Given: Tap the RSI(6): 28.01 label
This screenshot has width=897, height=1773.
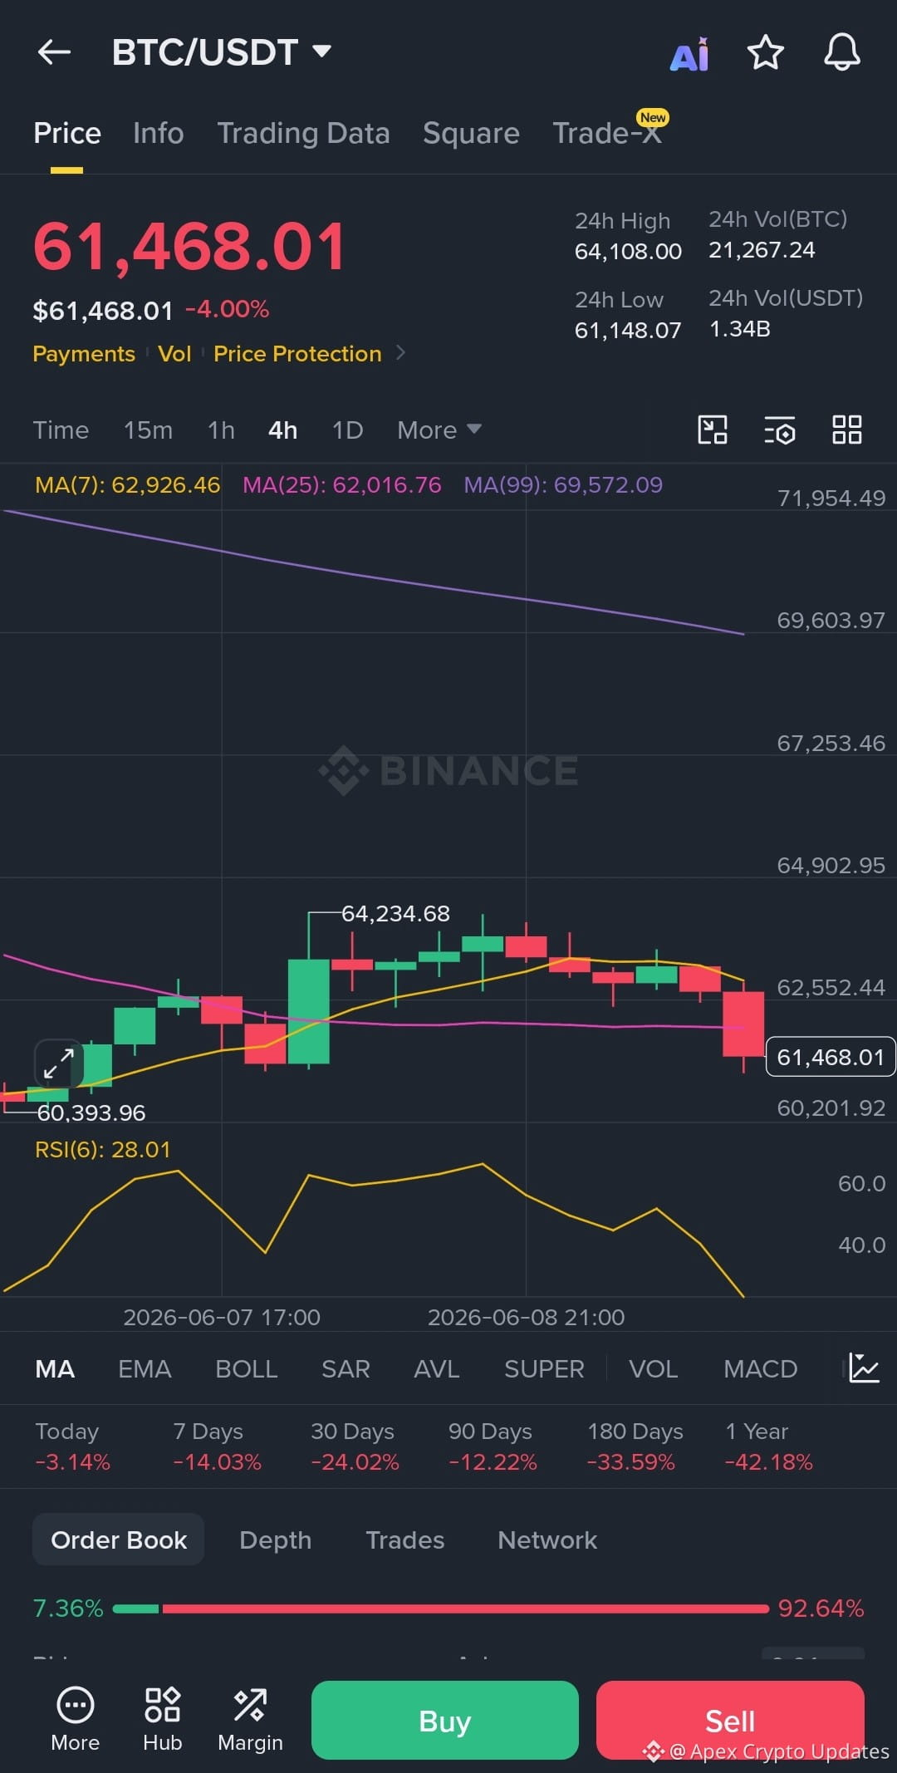Looking at the screenshot, I should click(103, 1149).
